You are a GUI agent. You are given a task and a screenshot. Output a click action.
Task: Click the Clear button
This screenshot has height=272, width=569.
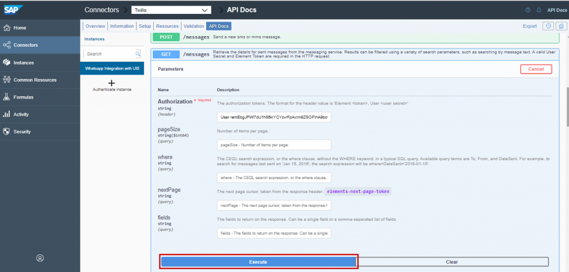tap(452, 262)
